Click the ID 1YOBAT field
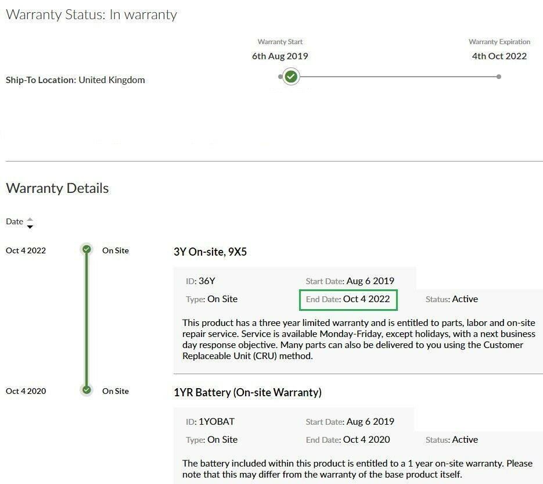Image resolution: width=543 pixels, height=484 pixels. click(x=210, y=422)
